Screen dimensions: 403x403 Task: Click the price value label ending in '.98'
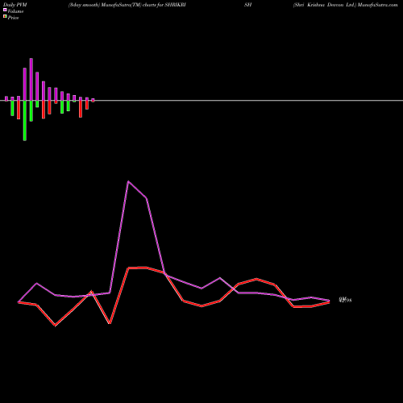click(345, 300)
